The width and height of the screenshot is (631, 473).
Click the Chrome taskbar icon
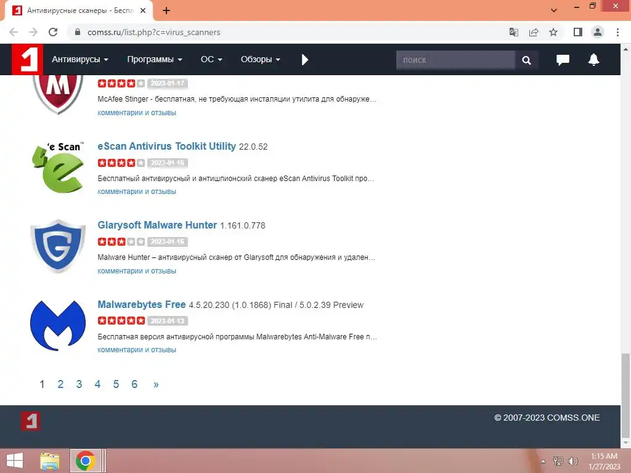point(85,461)
